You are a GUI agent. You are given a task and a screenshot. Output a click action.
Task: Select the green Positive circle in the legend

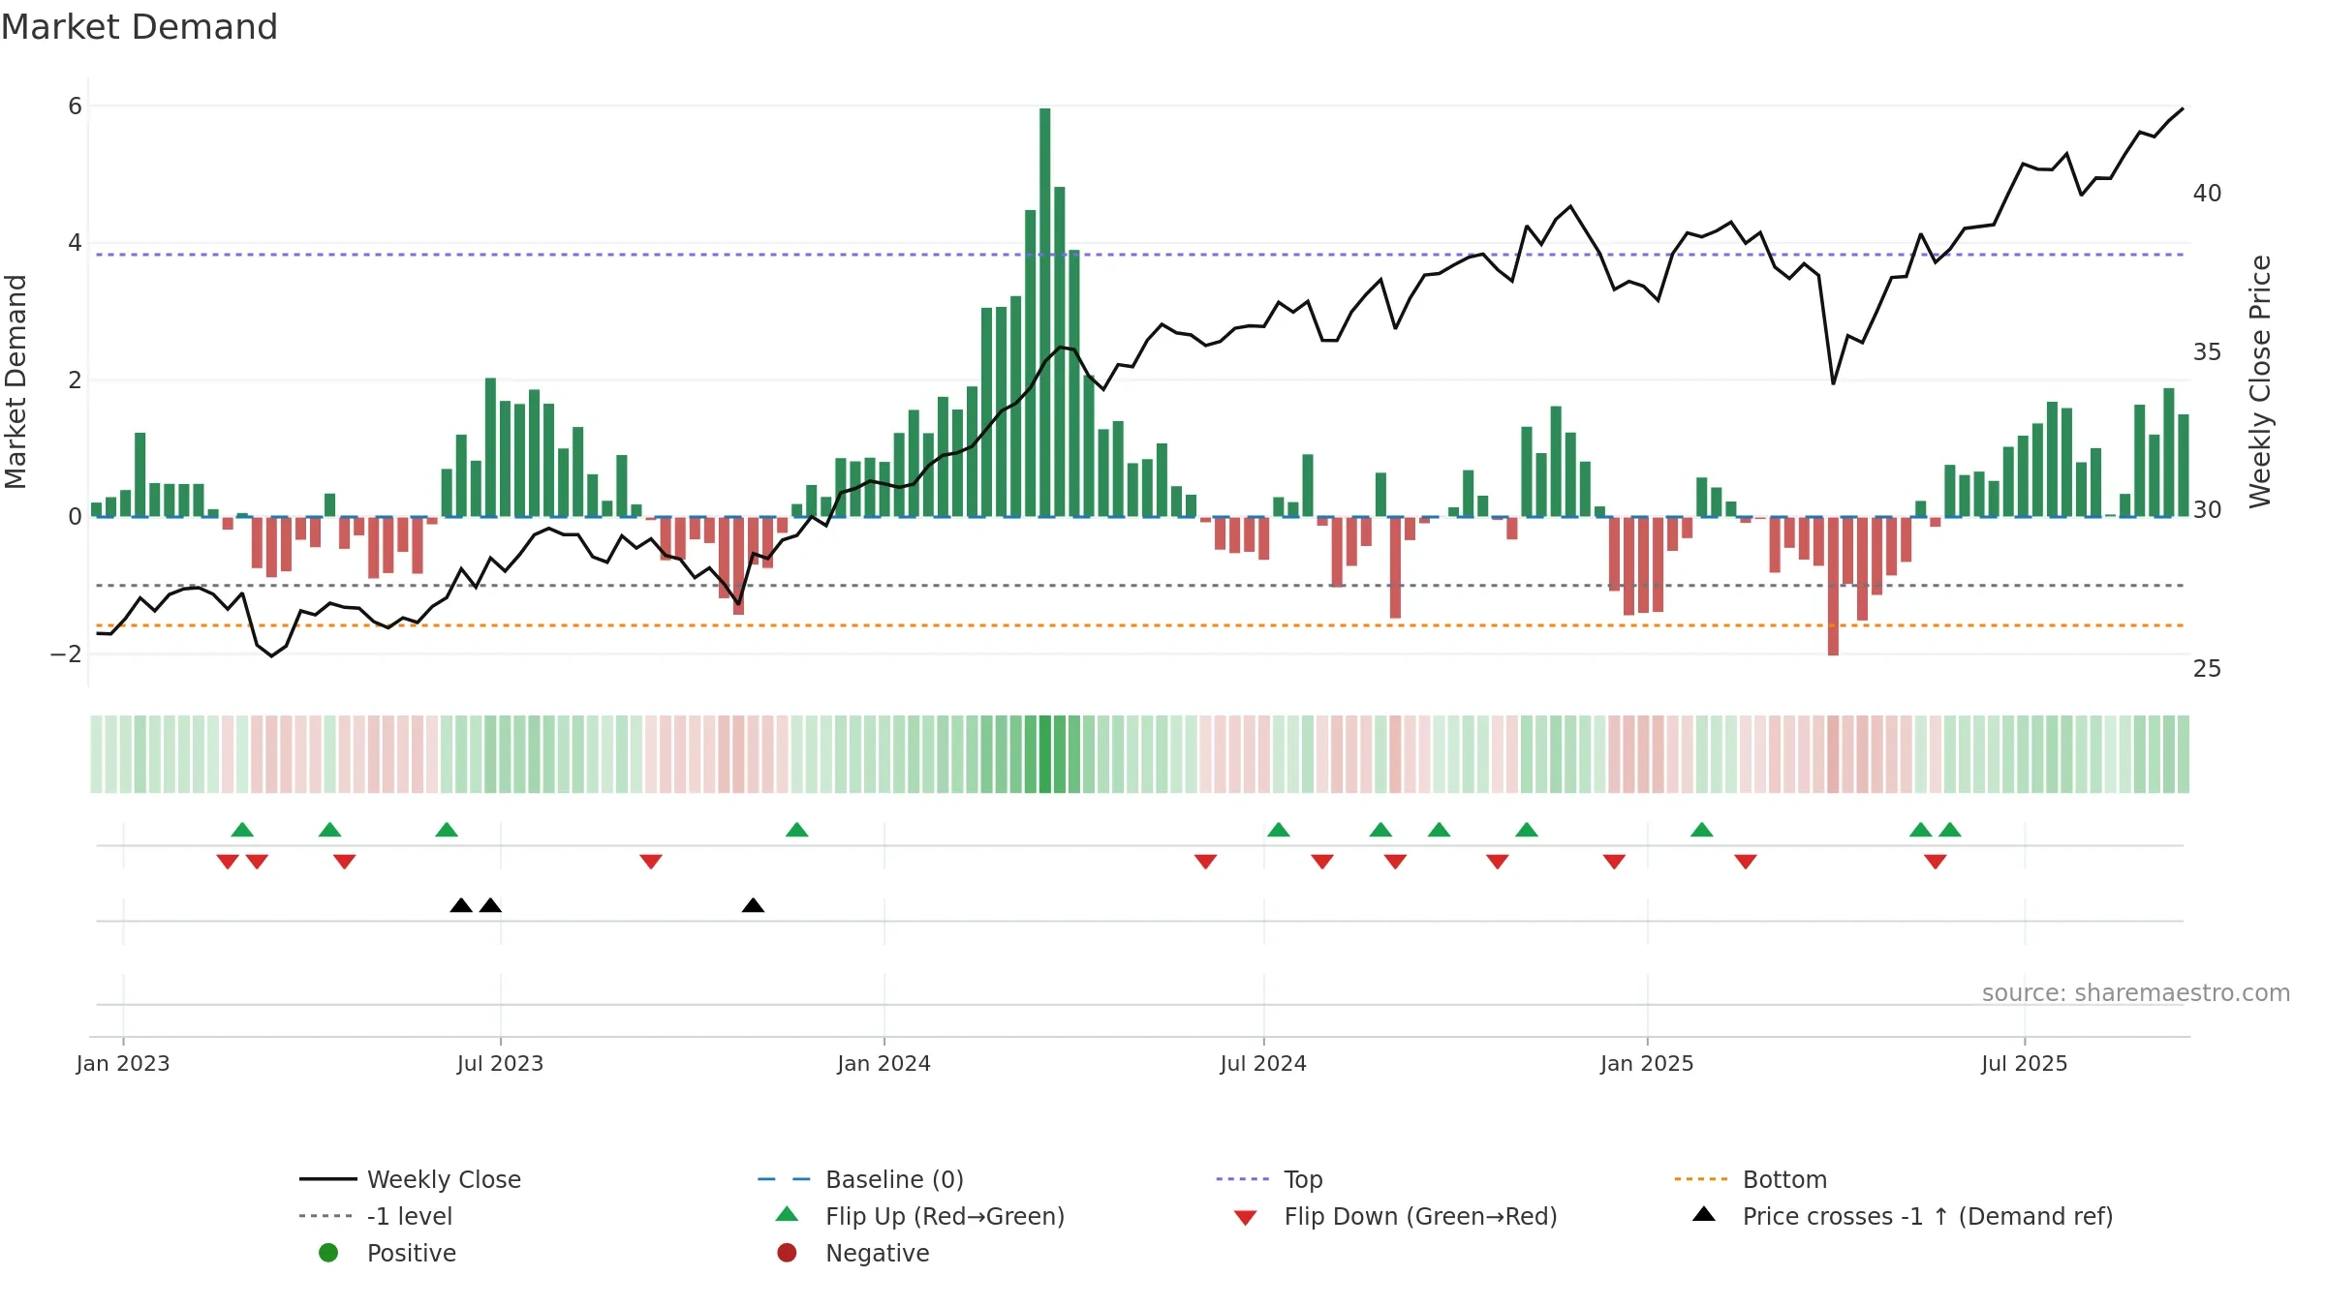[x=328, y=1253]
